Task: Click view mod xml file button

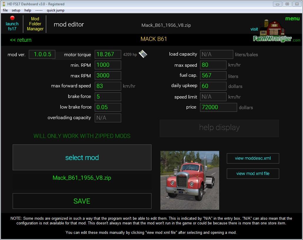Action: click(253, 174)
